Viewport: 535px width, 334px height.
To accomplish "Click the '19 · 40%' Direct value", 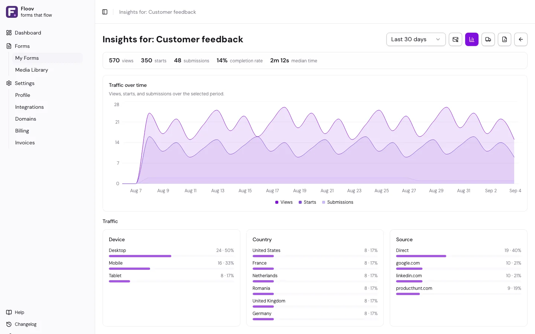I will point(513,250).
